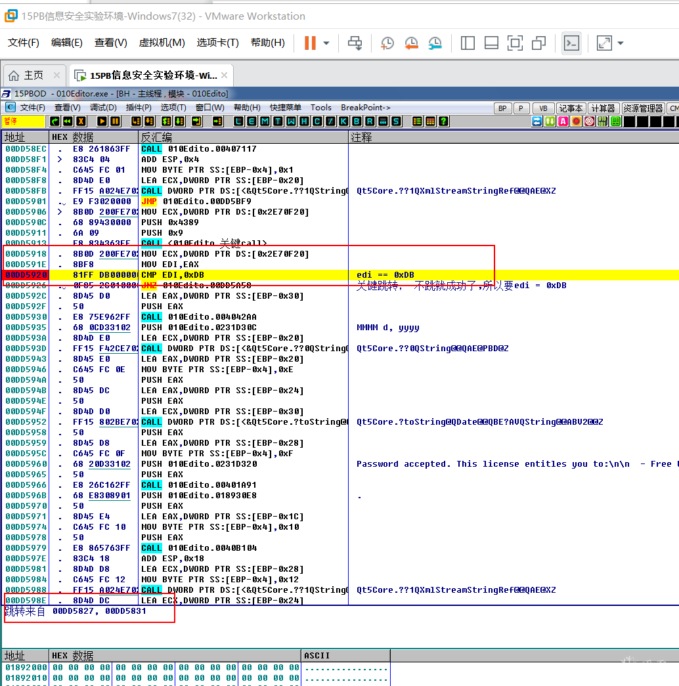Click the VB button
The width and height of the screenshot is (679, 686).
tap(543, 108)
